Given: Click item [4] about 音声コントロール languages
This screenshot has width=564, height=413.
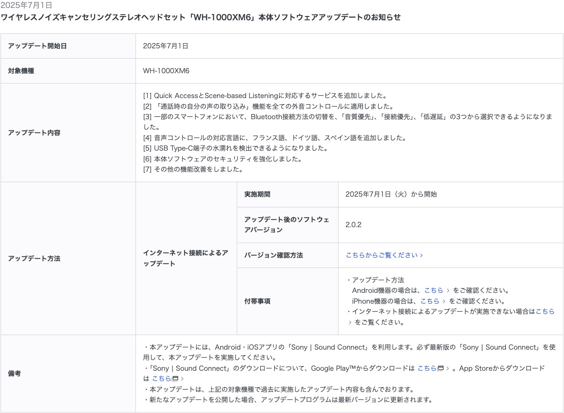Looking at the screenshot, I should coord(275,138).
